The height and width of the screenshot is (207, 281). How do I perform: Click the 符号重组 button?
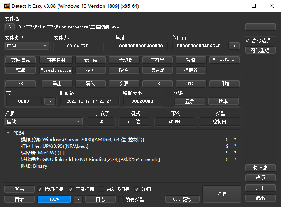(260, 50)
